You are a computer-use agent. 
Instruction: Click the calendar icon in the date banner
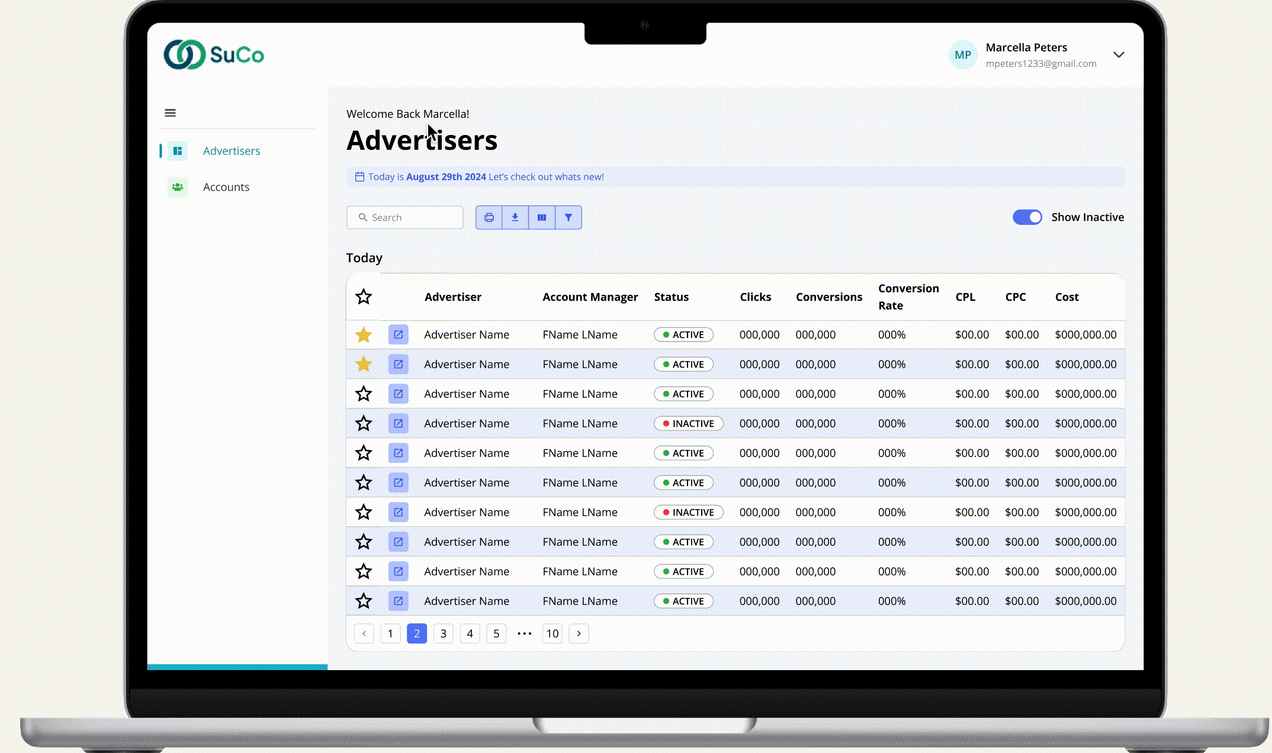click(359, 176)
